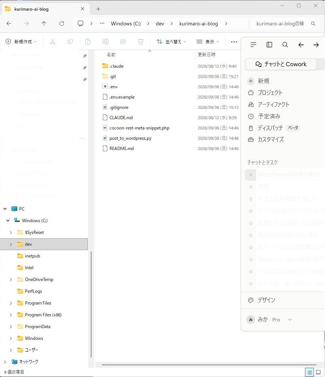Open ディスパッチ beta in Claude sidebar

click(273, 128)
